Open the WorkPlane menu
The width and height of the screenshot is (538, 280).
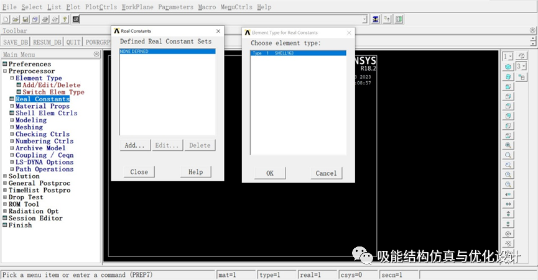click(x=137, y=7)
